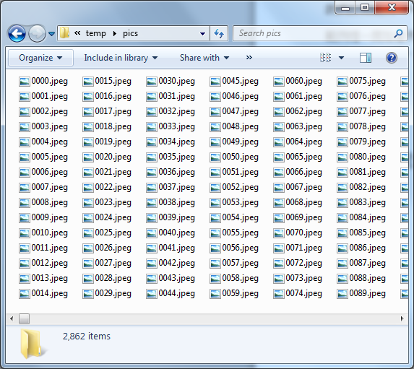Click the Forward navigation arrow

[37, 33]
